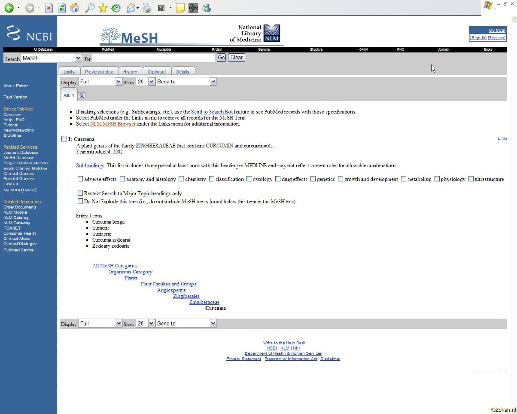The width and height of the screenshot is (517, 414).
Task: Open the Details tab
Action: point(183,71)
